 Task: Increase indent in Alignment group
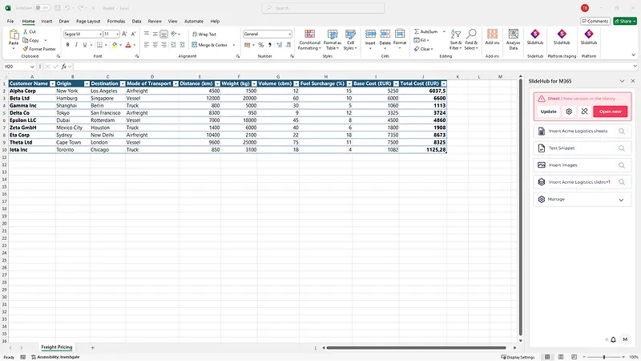point(182,45)
